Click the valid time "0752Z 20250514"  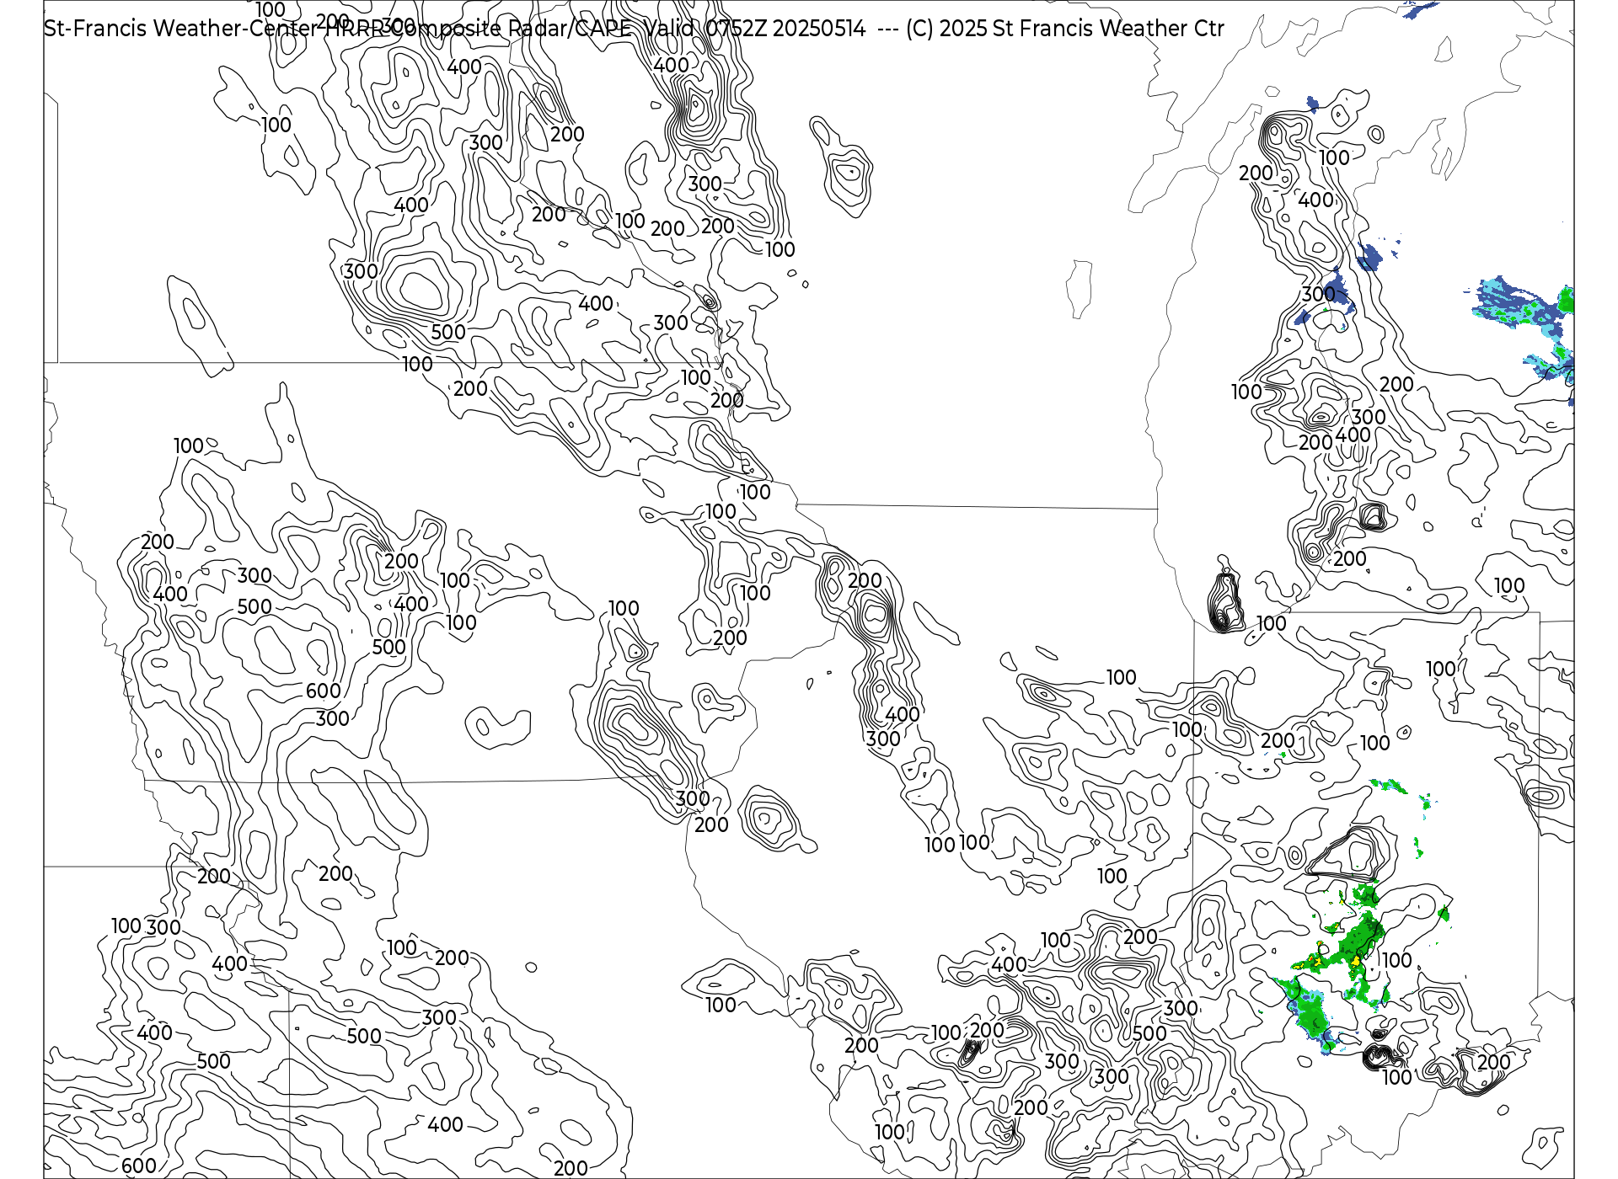pyautogui.click(x=785, y=29)
